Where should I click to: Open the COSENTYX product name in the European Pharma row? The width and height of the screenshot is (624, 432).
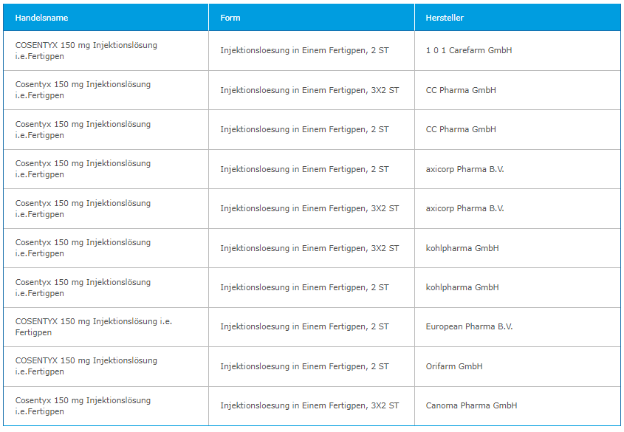(93, 327)
